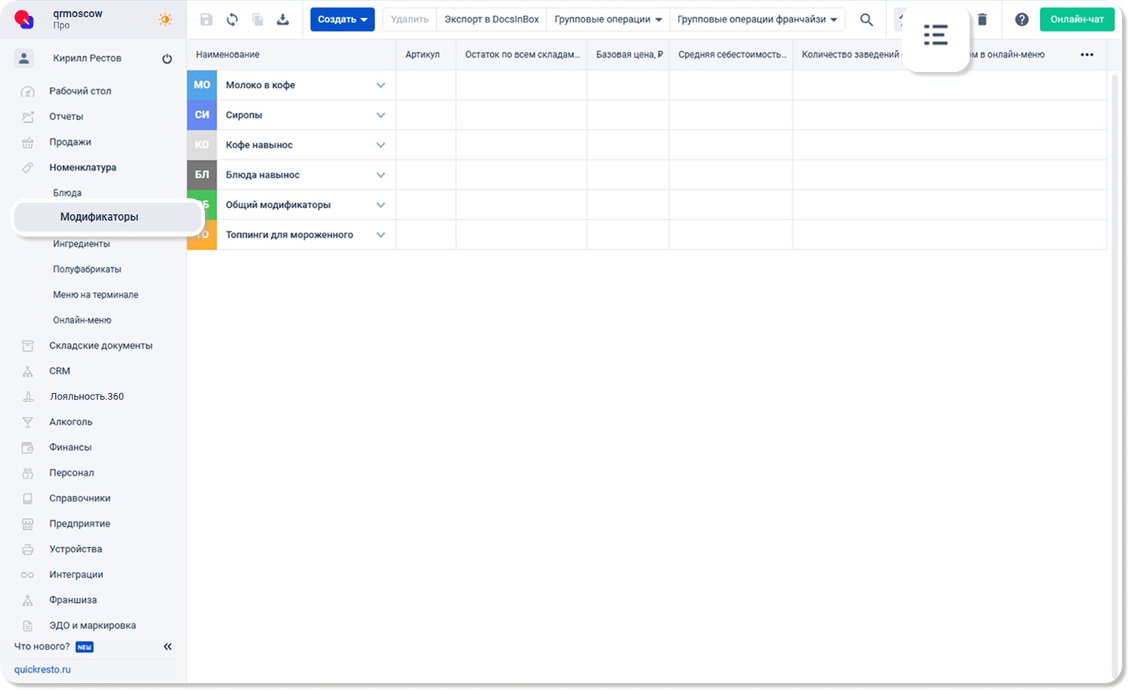The width and height of the screenshot is (1129, 690).
Task: Open Групповые операции франчайзи dropdown
Action: pos(757,19)
